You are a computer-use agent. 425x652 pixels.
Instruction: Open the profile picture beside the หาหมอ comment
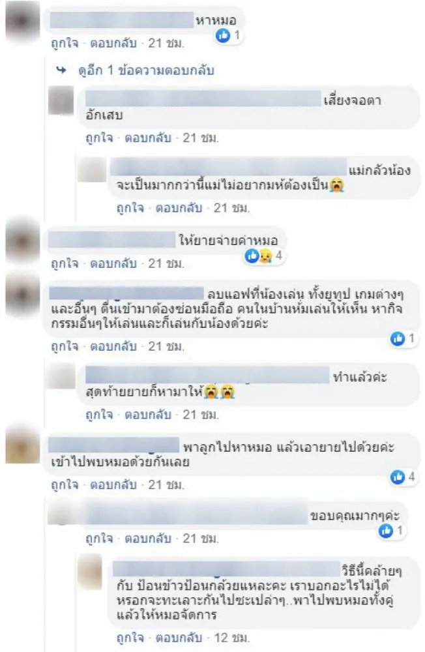pos(22,20)
